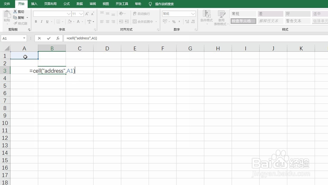Open the Insert Function fx dialog
The width and height of the screenshot is (328, 185).
(x=58, y=38)
